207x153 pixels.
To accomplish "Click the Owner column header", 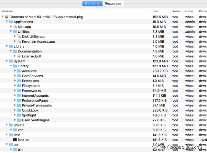I will point(176,11).
